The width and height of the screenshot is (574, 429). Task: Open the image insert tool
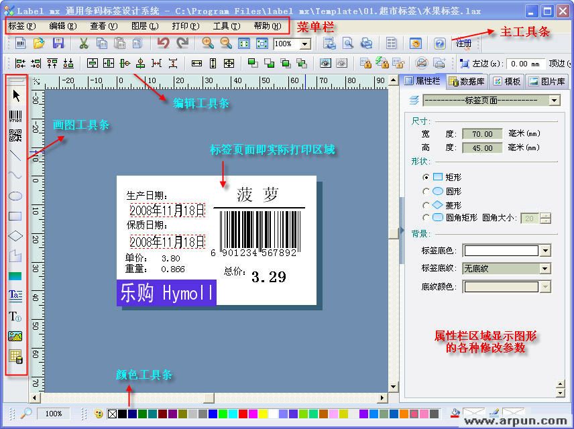coord(15,335)
